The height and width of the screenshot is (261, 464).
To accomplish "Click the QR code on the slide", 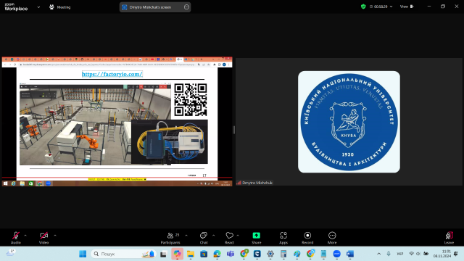I will pyautogui.click(x=190, y=100).
